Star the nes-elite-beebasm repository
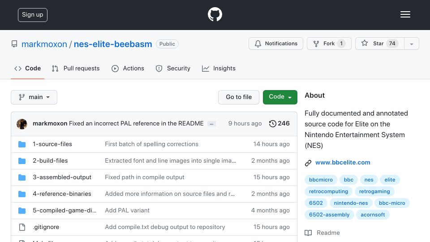The height and width of the screenshot is (242, 430). [379, 43]
